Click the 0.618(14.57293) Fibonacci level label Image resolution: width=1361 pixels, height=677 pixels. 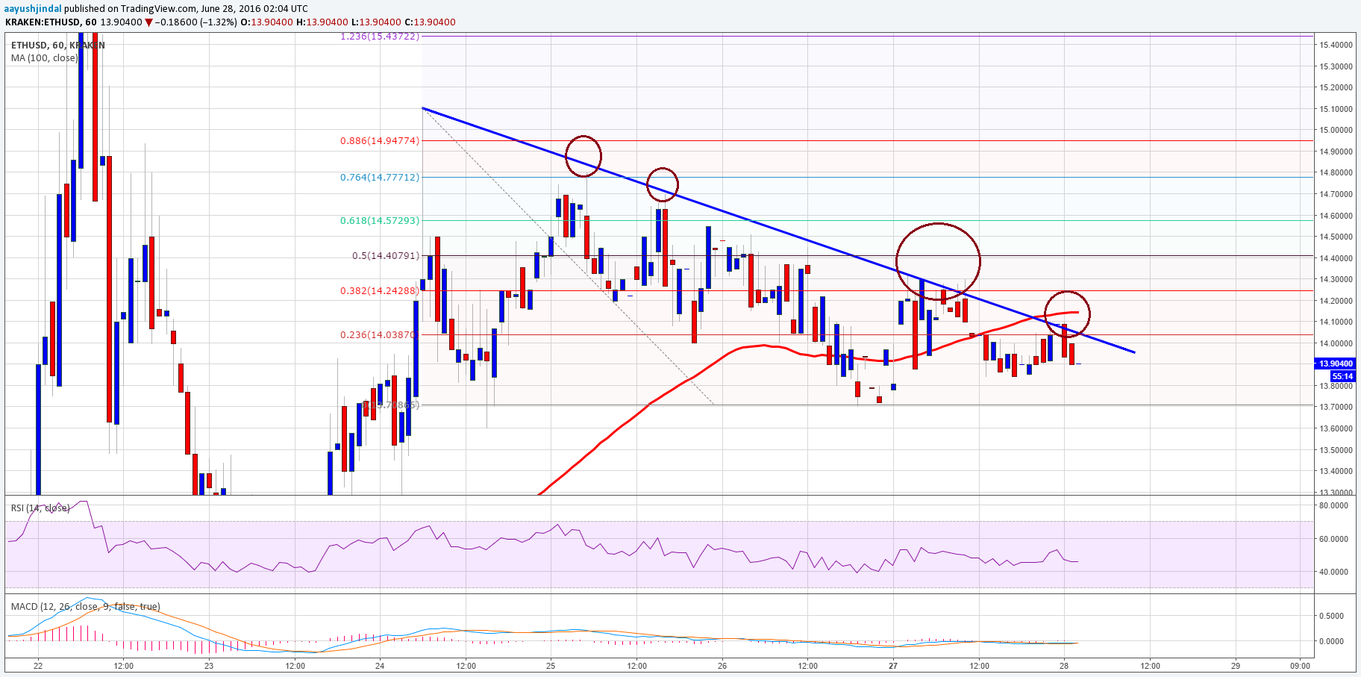coord(380,220)
